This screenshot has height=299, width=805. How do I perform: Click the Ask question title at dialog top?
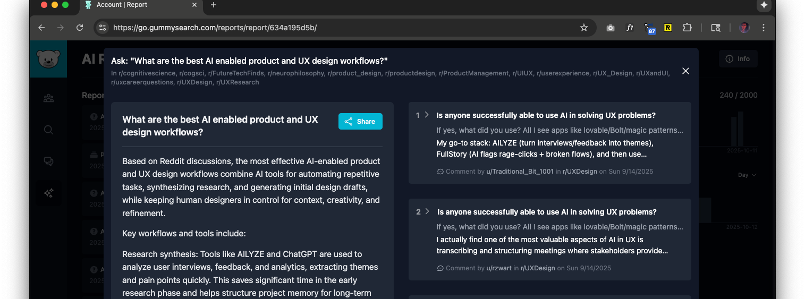tap(249, 61)
